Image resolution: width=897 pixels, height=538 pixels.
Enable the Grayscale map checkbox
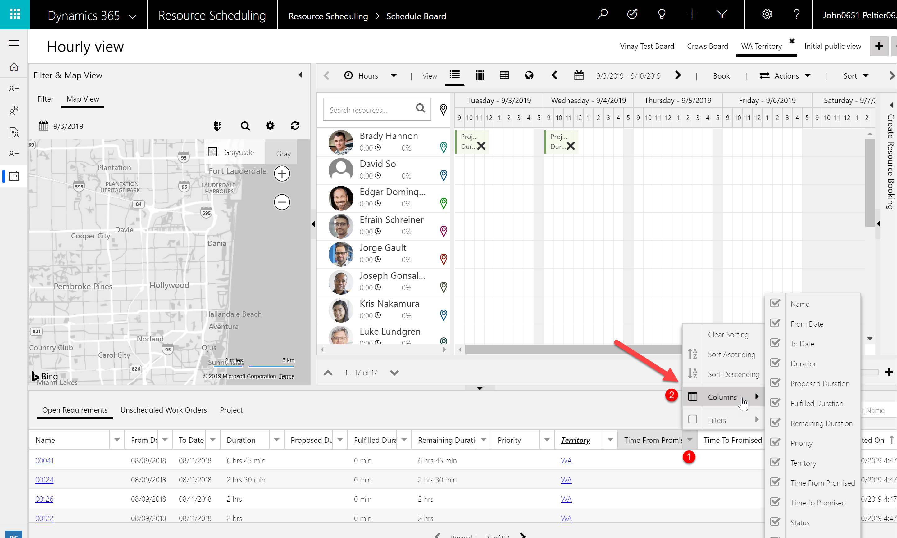[x=212, y=152]
